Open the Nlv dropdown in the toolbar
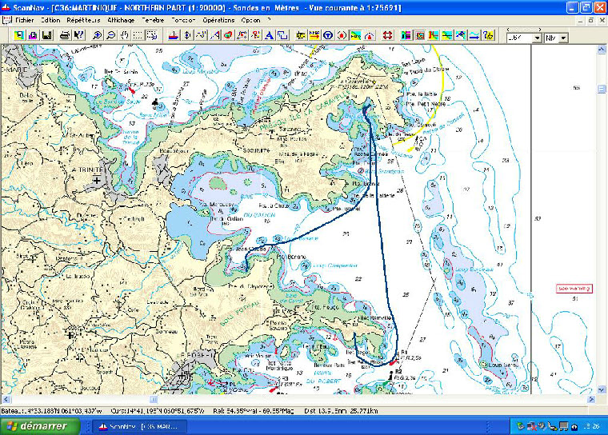This screenshot has width=608, height=435. tap(563, 38)
